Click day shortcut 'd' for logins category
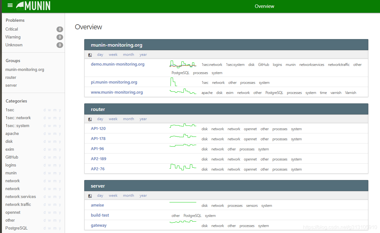 pos(45,165)
